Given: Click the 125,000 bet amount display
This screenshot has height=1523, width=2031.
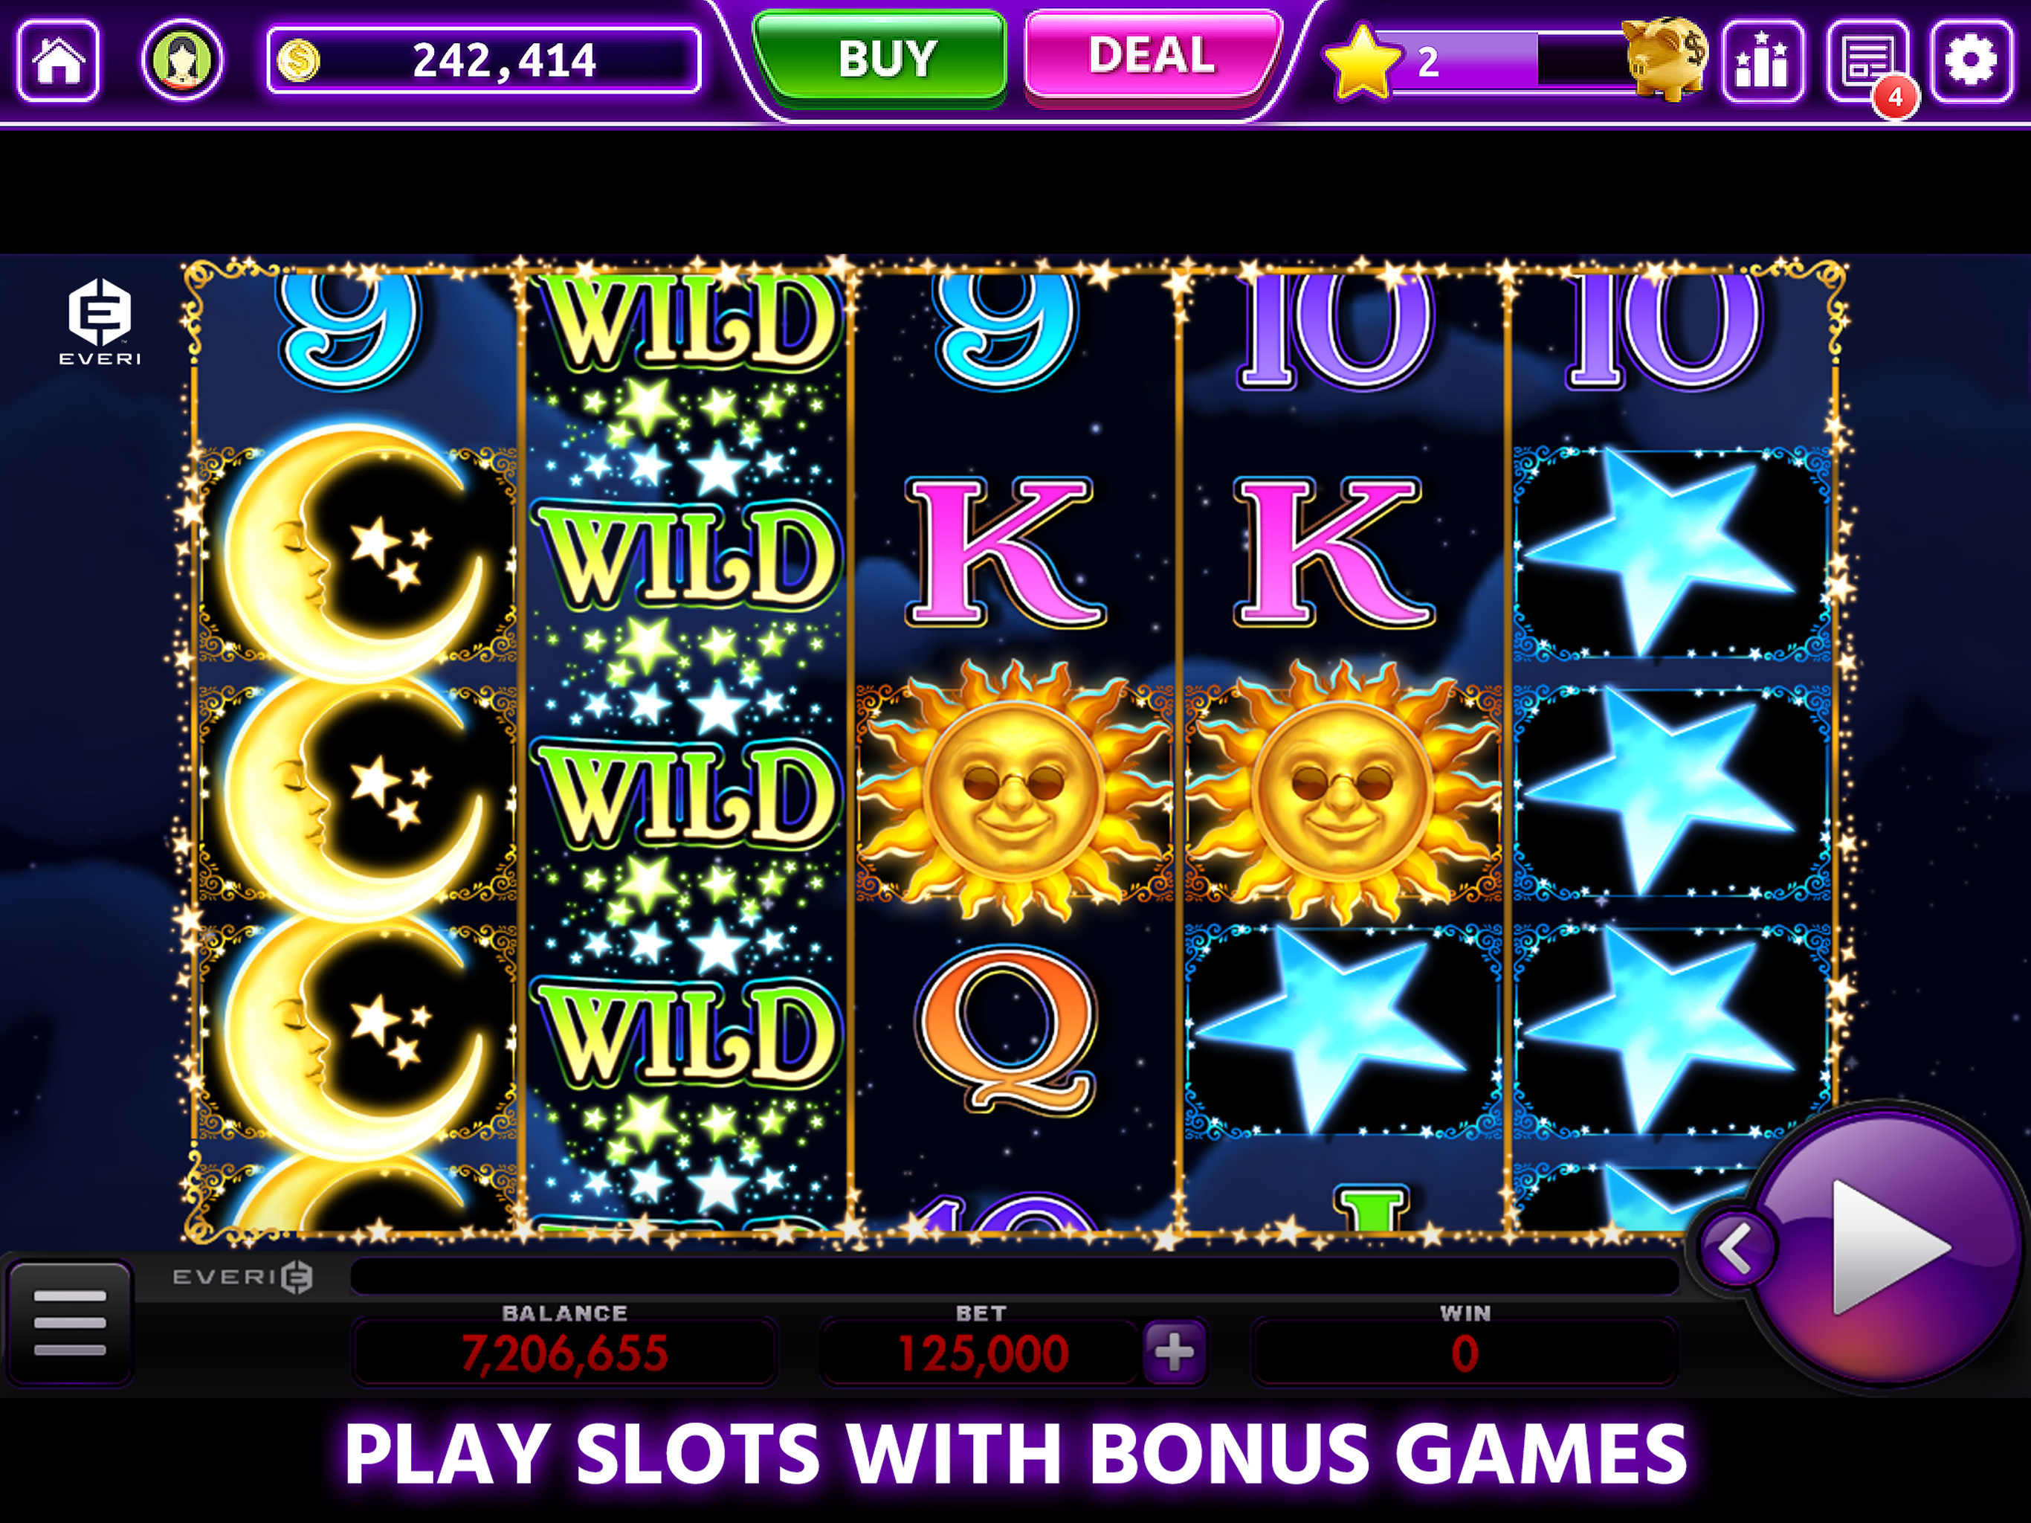Looking at the screenshot, I should [x=983, y=1353].
